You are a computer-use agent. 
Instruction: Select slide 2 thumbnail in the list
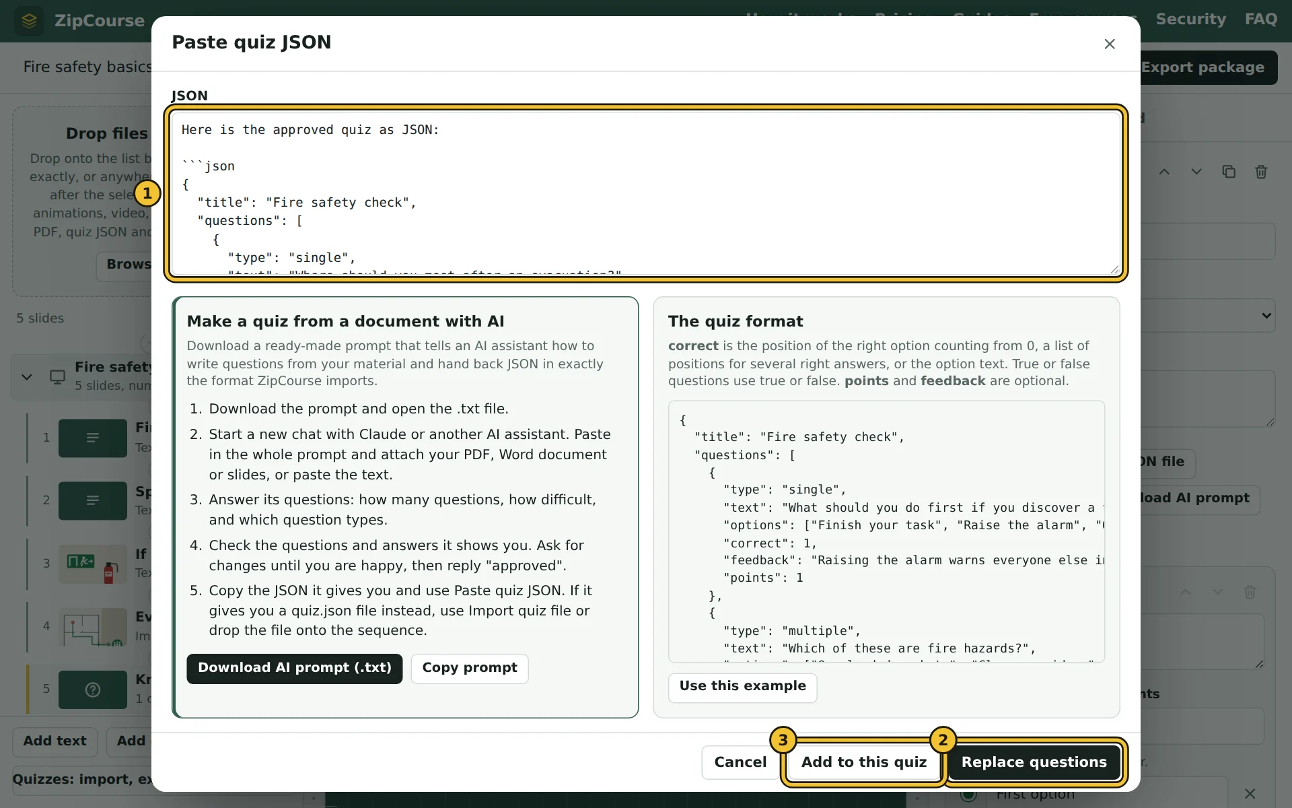coord(93,500)
